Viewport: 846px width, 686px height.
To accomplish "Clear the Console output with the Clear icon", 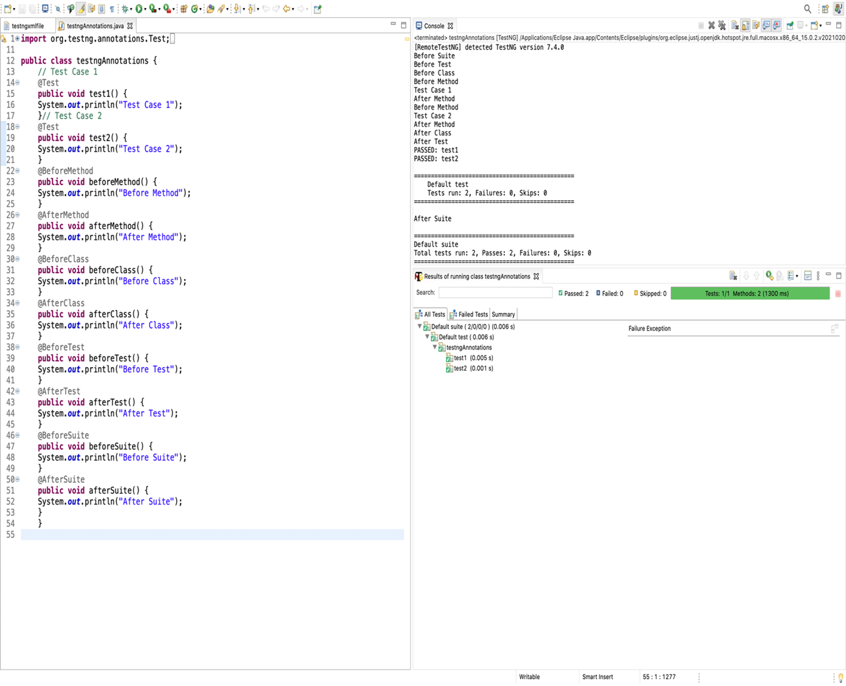I will coord(735,25).
